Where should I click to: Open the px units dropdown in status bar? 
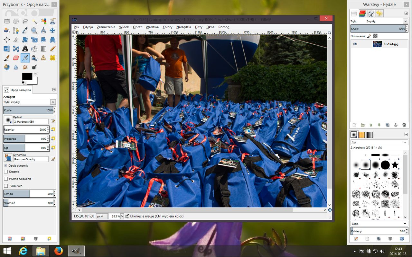(x=102, y=216)
